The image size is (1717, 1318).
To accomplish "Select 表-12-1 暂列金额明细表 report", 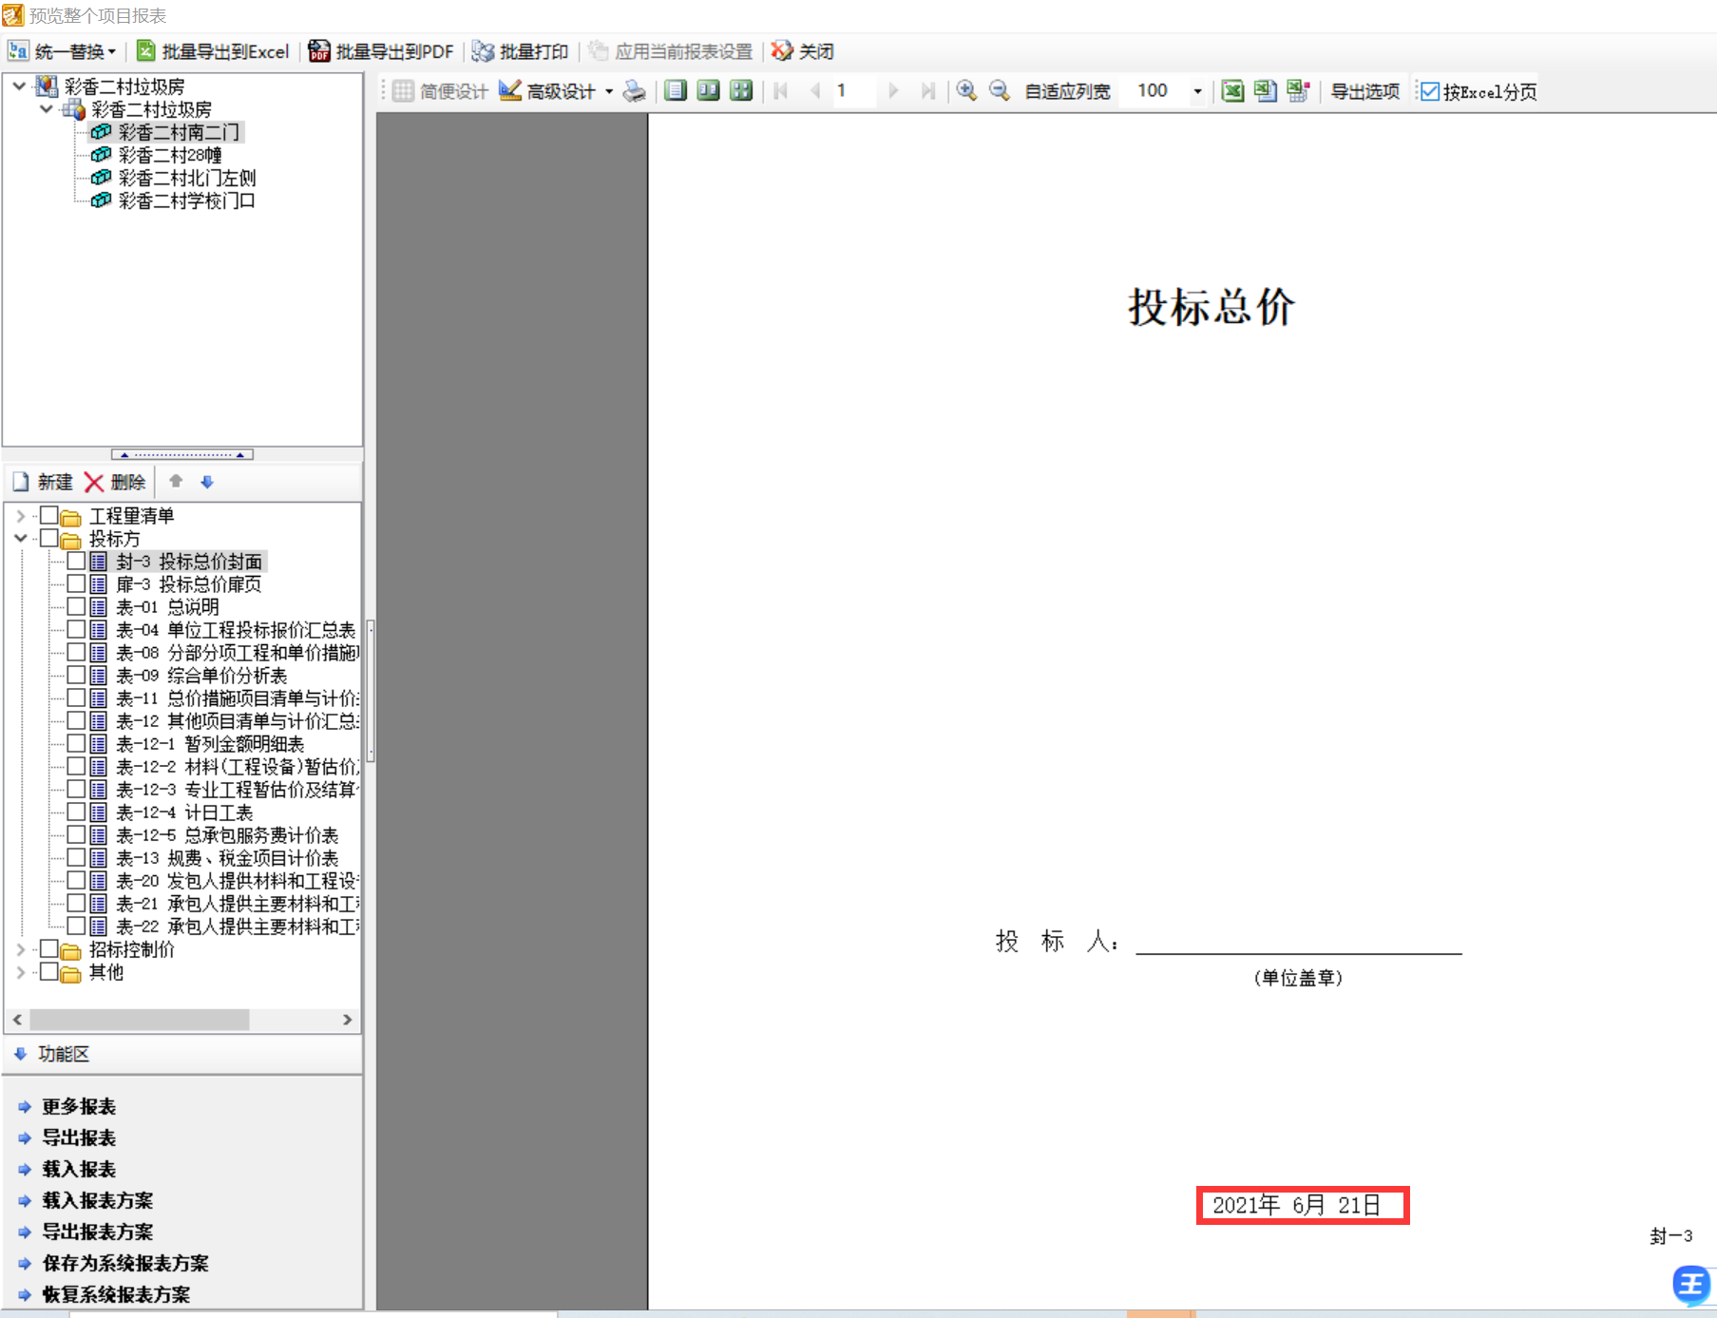I will [x=210, y=744].
